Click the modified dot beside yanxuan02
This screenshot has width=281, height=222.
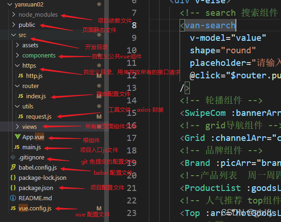point(99,4)
